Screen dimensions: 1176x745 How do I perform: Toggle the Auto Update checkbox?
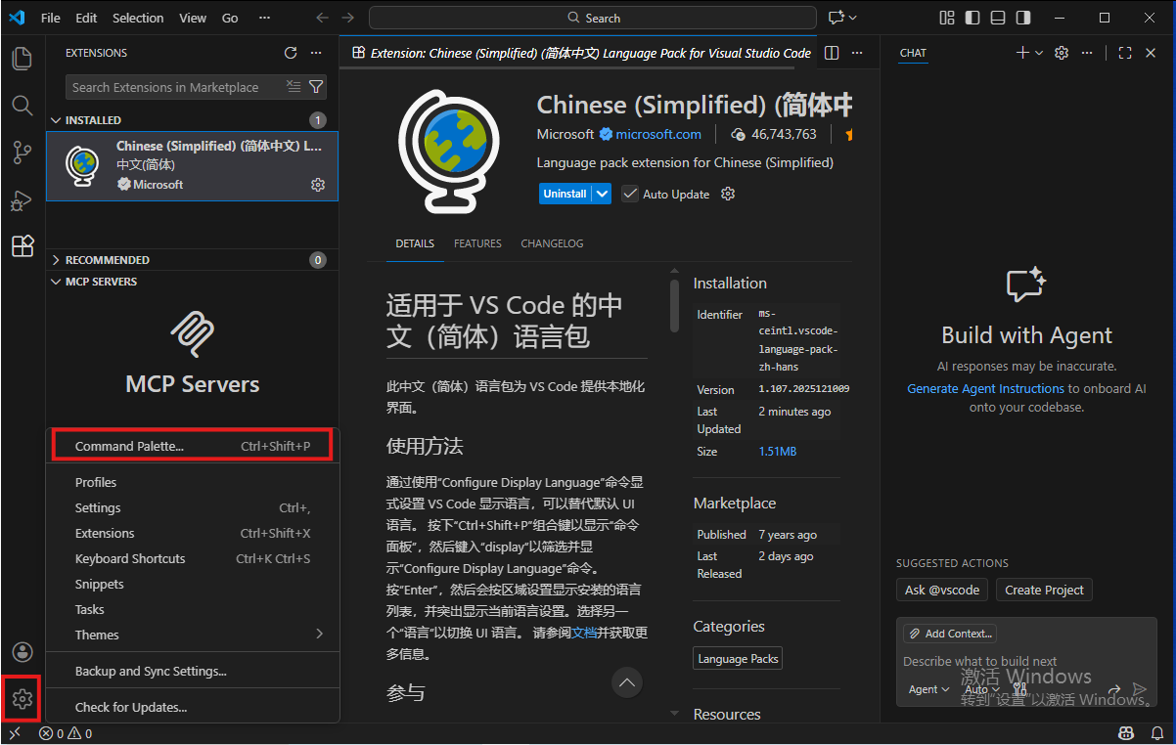[630, 194]
